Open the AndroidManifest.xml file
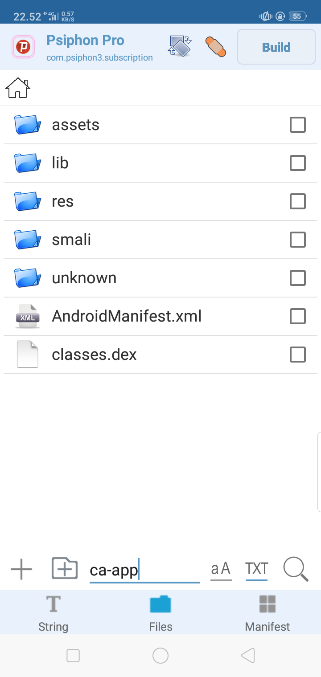The image size is (321, 677). pos(127,316)
